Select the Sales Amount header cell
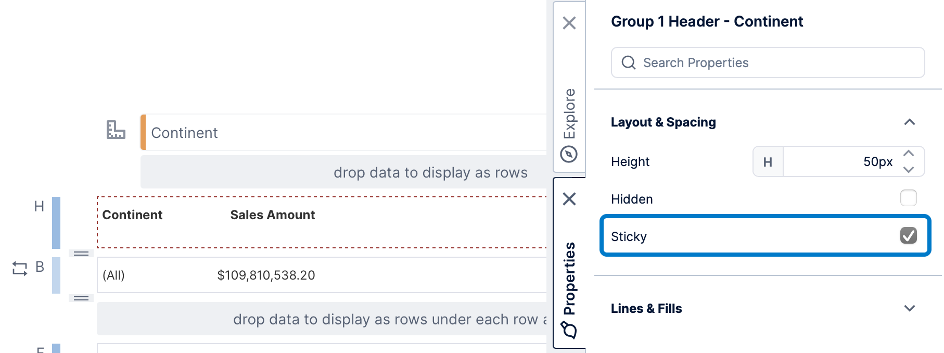Image resolution: width=944 pixels, height=353 pixels. 272,215
